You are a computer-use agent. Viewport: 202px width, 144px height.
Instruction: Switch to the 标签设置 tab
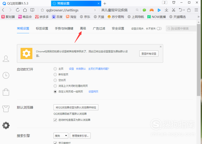[x=42, y=29]
